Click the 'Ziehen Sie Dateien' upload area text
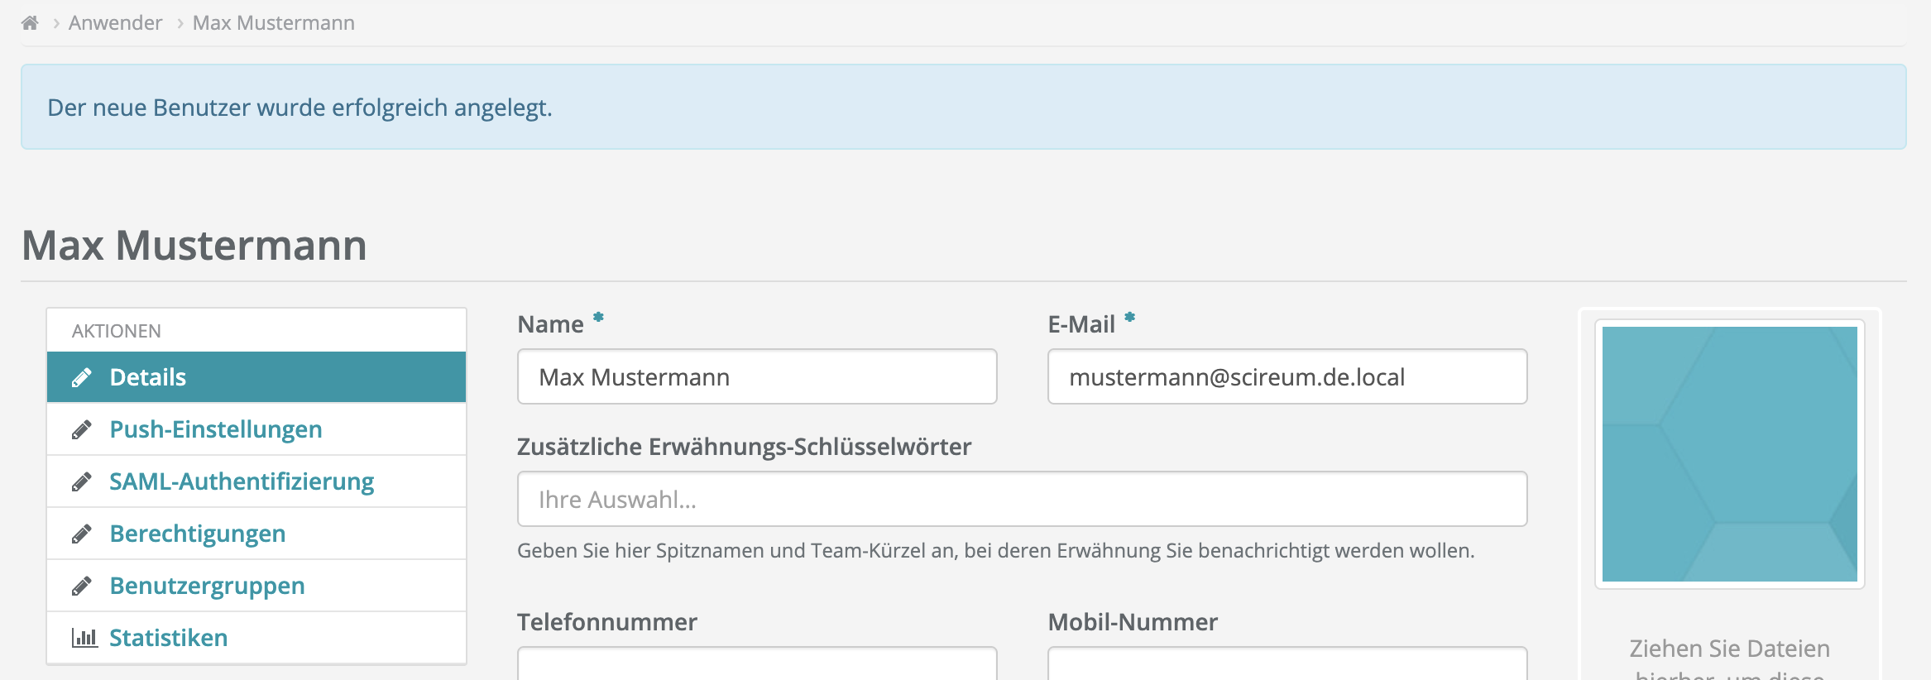This screenshot has width=1931, height=680. [x=1729, y=649]
